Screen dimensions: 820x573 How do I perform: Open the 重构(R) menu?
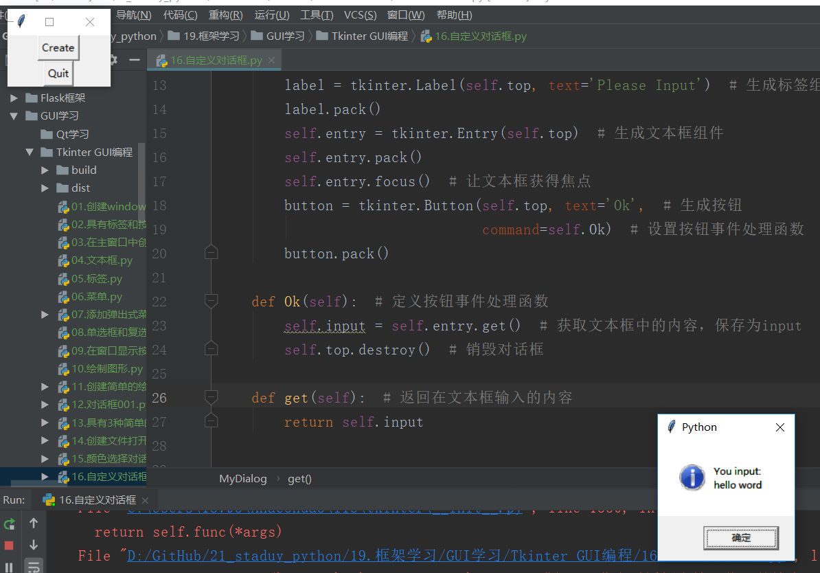[225, 15]
